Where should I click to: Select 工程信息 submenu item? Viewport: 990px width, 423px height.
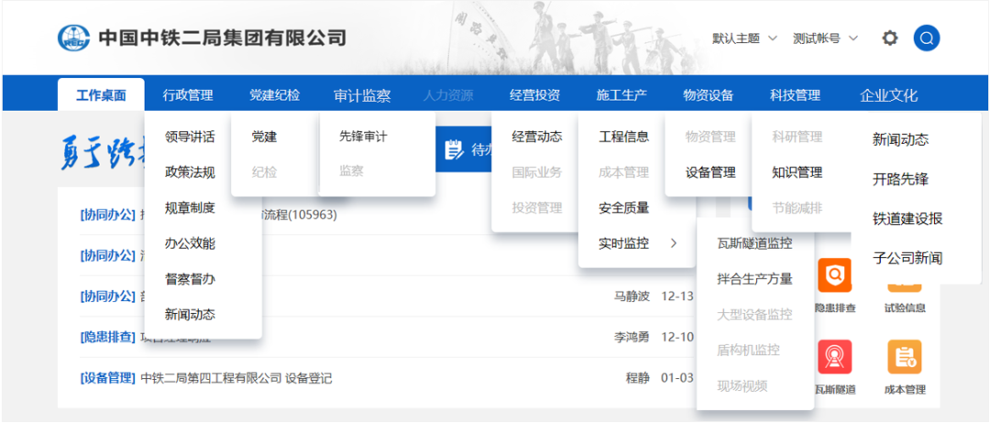[624, 136]
